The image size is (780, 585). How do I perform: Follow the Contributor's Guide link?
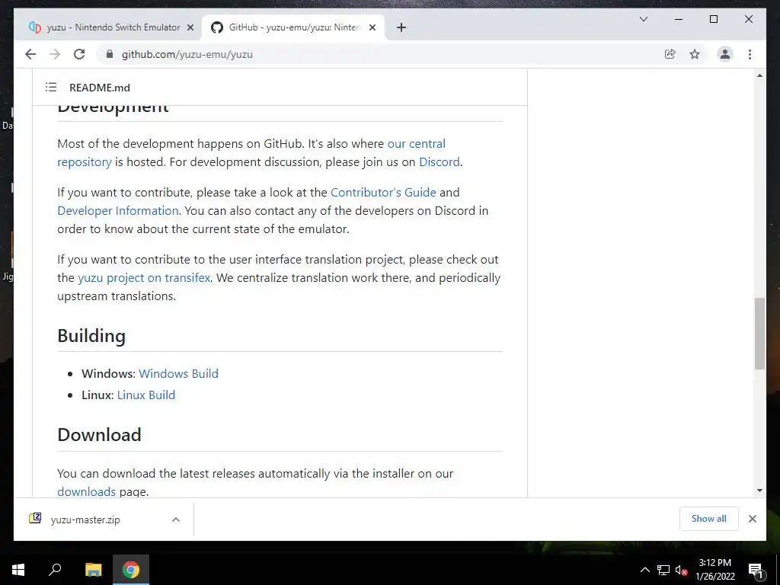click(383, 192)
